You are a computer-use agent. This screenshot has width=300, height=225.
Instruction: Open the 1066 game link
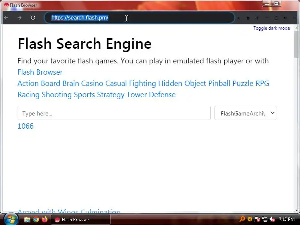click(x=25, y=126)
